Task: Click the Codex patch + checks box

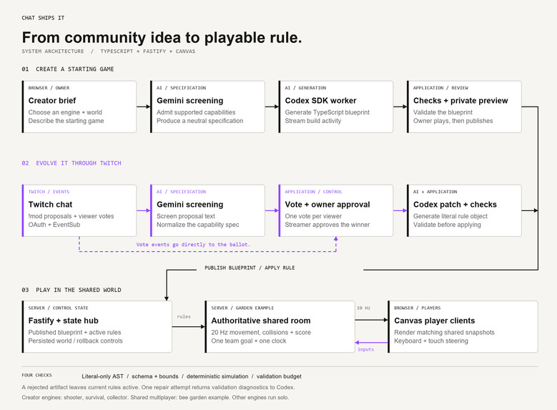Action: (x=464, y=210)
